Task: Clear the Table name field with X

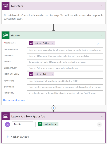Action: tap(98, 43)
